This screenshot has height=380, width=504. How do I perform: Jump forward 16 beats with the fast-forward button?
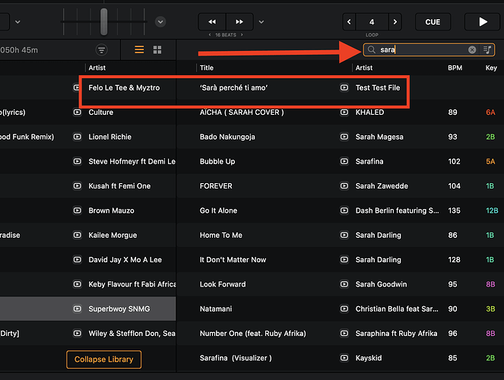click(239, 22)
